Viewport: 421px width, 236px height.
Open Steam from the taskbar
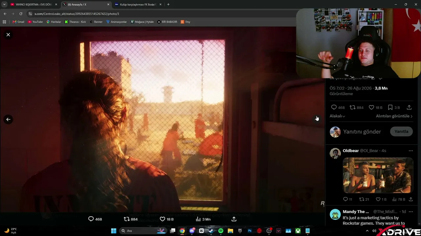[x=211, y=231]
